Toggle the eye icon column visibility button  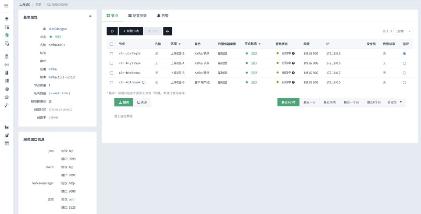click(x=168, y=31)
